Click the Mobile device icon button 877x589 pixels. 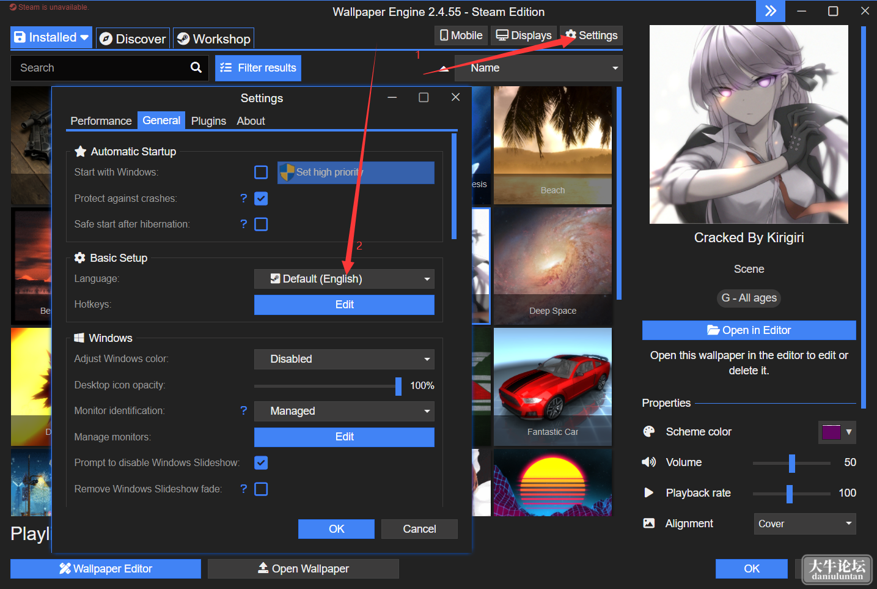[461, 35]
